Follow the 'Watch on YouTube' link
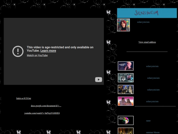Image resolution: width=178 pixels, height=134 pixels. (37, 55)
